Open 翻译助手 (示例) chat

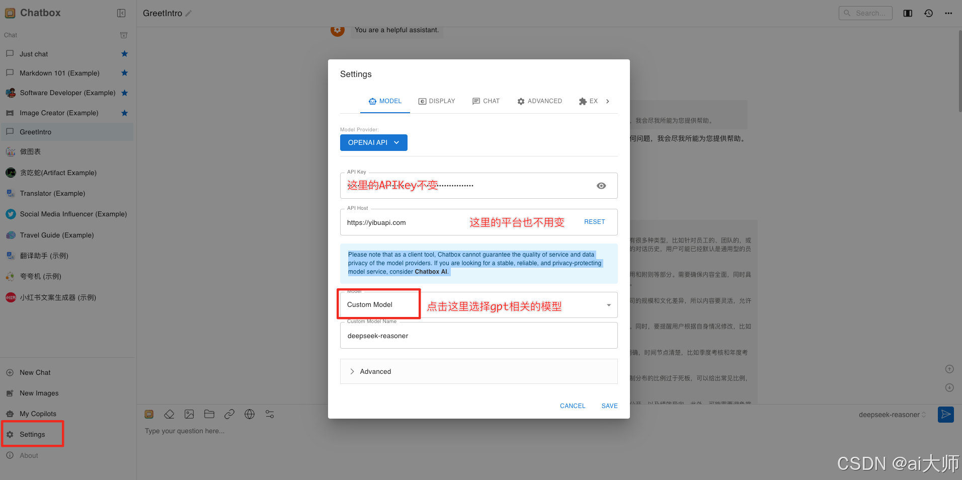click(67, 256)
